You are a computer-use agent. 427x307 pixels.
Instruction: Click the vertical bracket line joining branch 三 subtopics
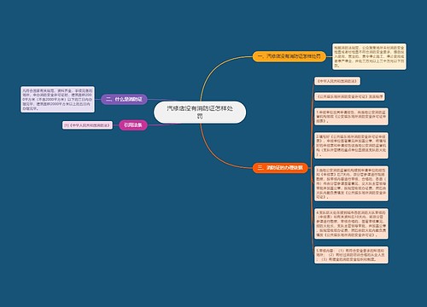click(x=312, y=168)
